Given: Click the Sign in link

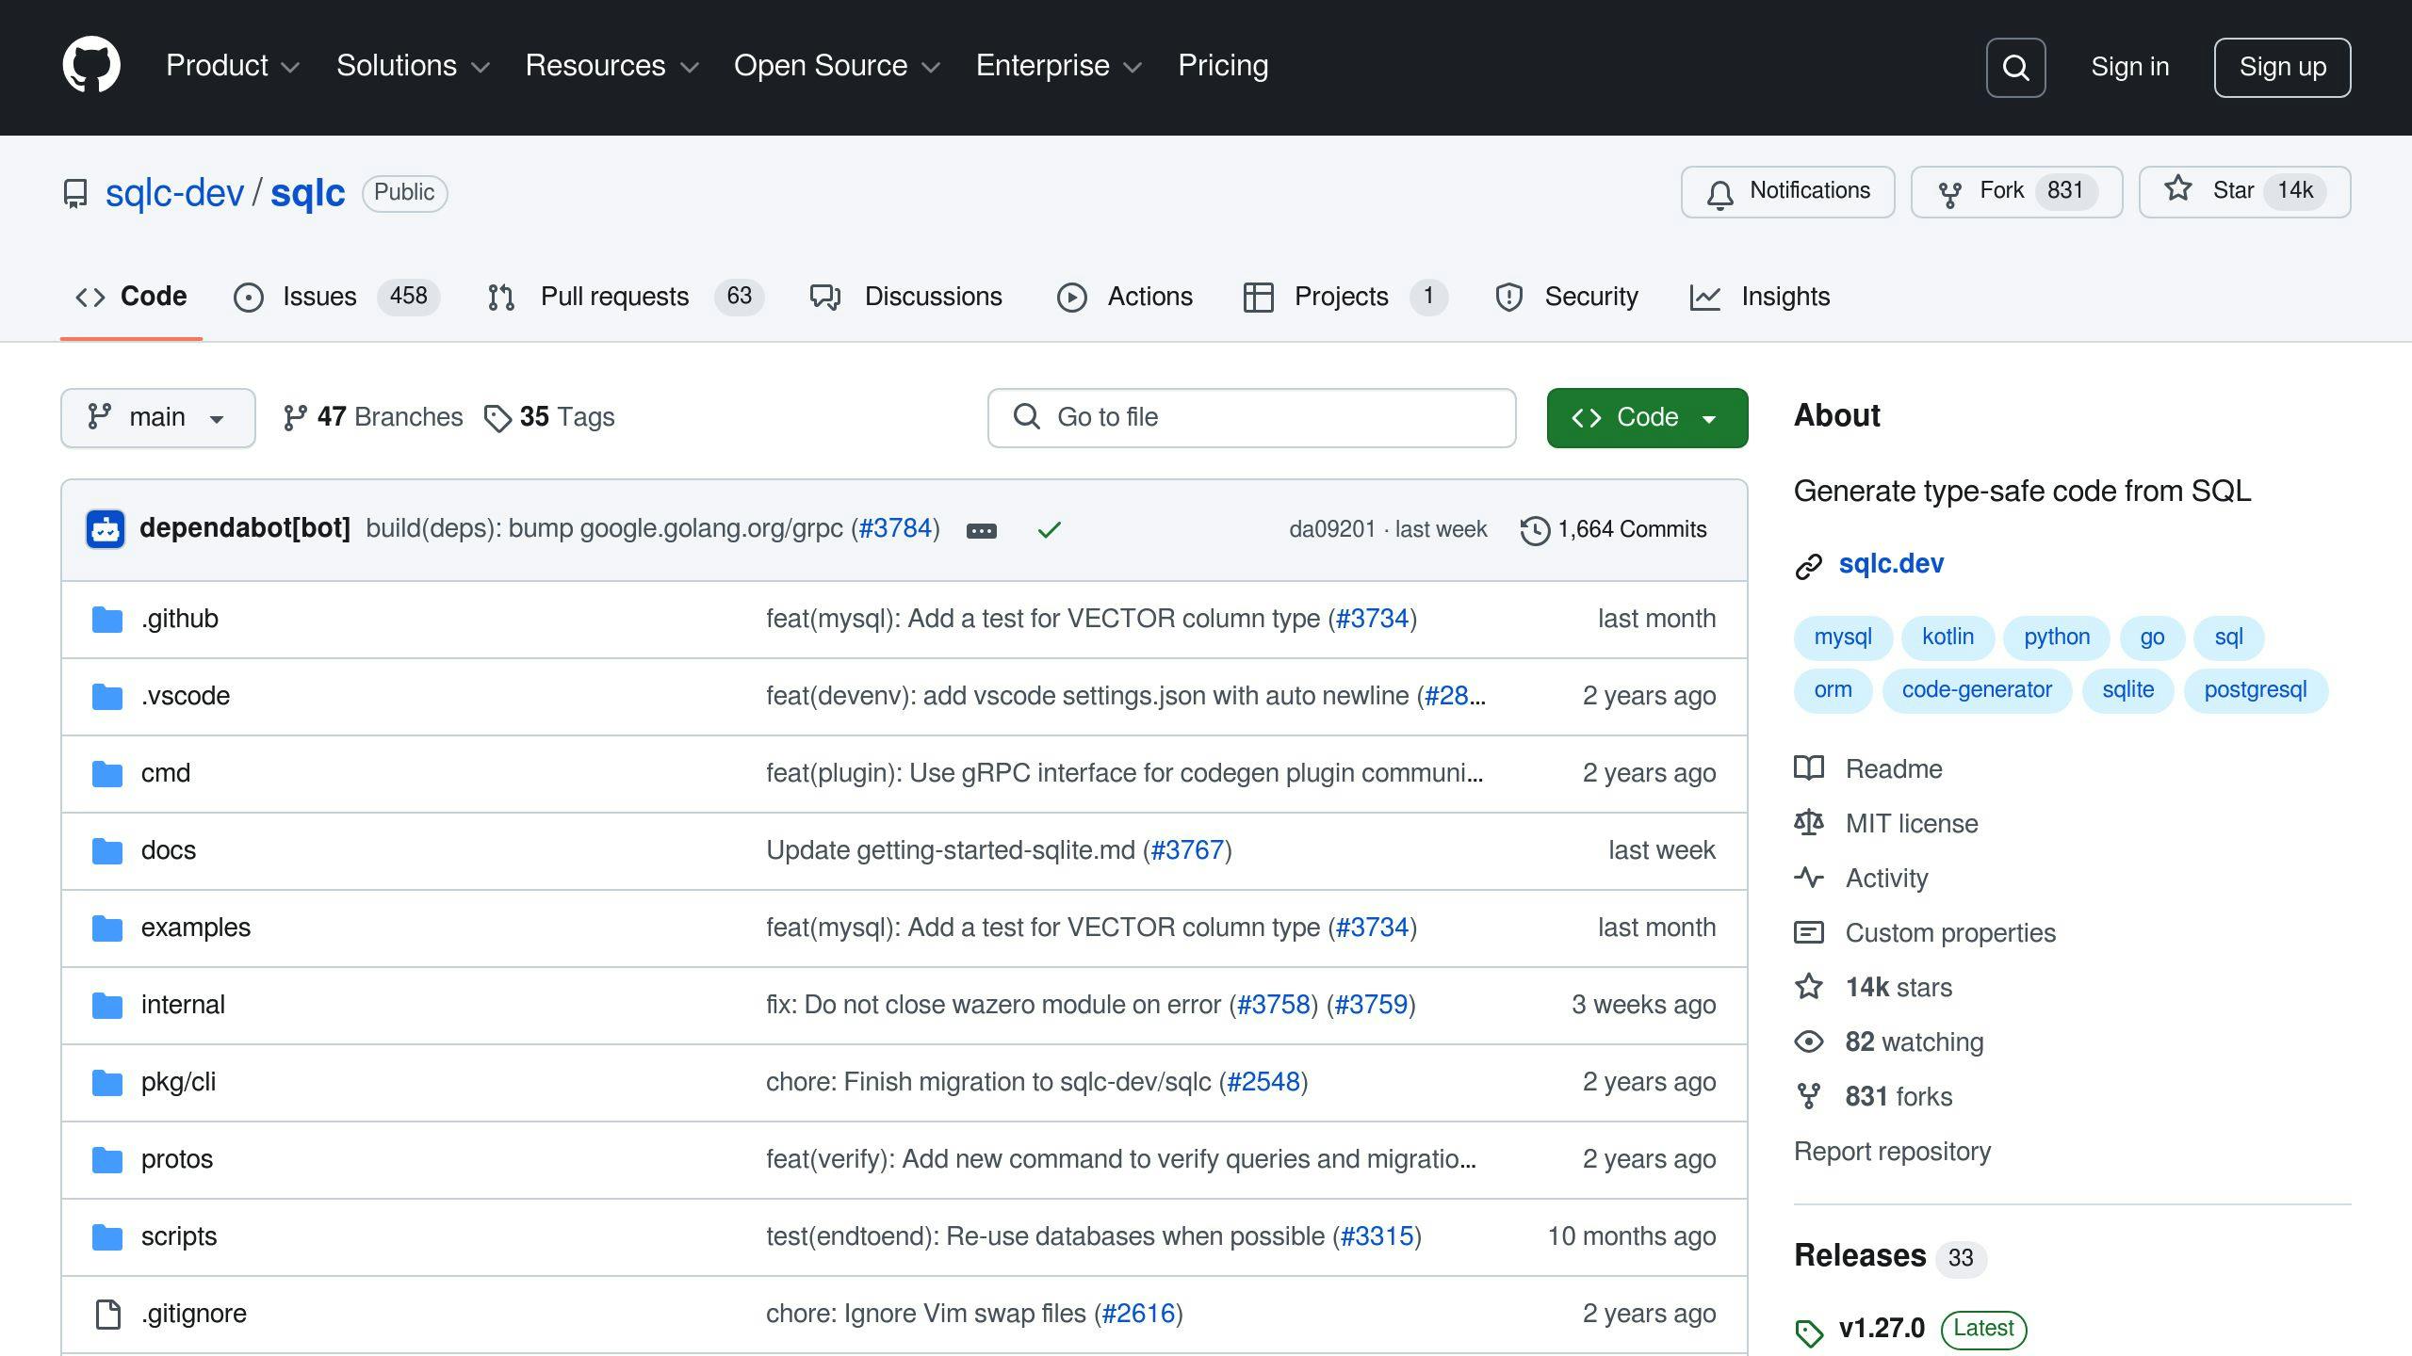Looking at the screenshot, I should [x=2129, y=67].
